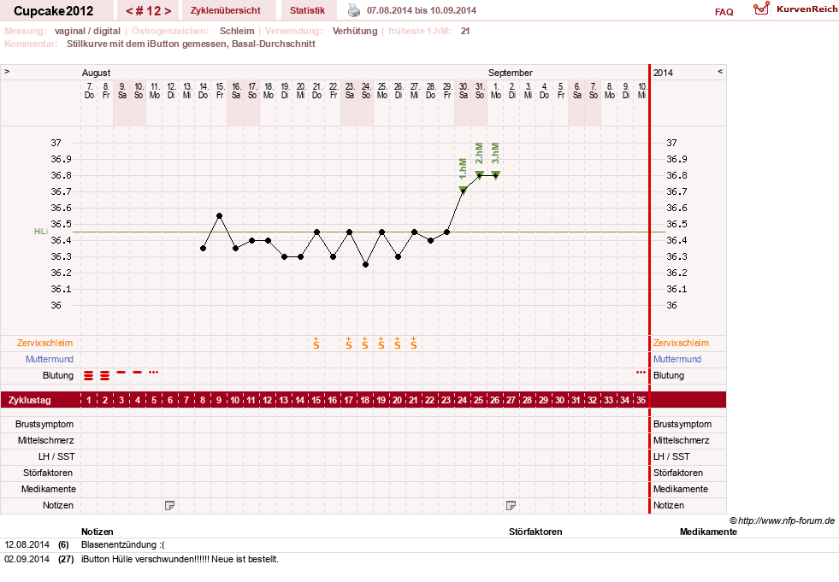Screen dimensions: 839x582
Task: Click the temperature point on cycle day 23
Action: pyautogui.click(x=446, y=232)
